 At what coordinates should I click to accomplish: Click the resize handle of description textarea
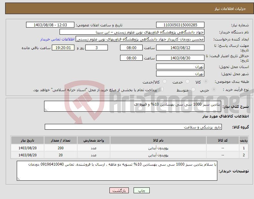coord(46,110)
